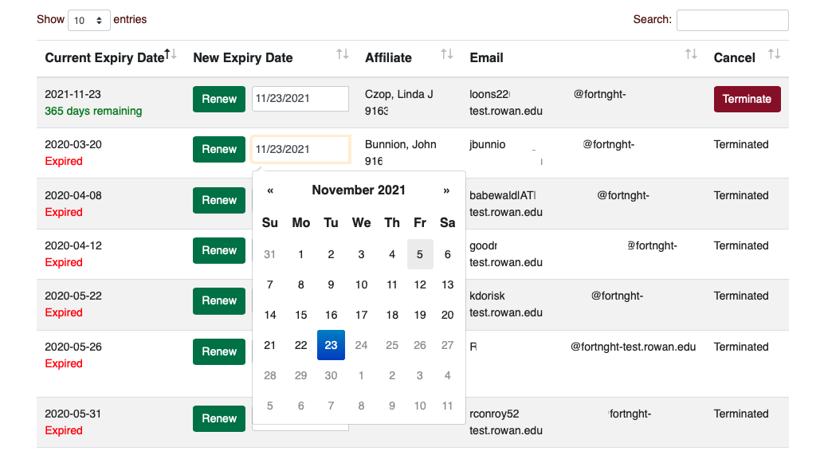
Task: Open the Show entries count dropdown
Action: (x=88, y=20)
